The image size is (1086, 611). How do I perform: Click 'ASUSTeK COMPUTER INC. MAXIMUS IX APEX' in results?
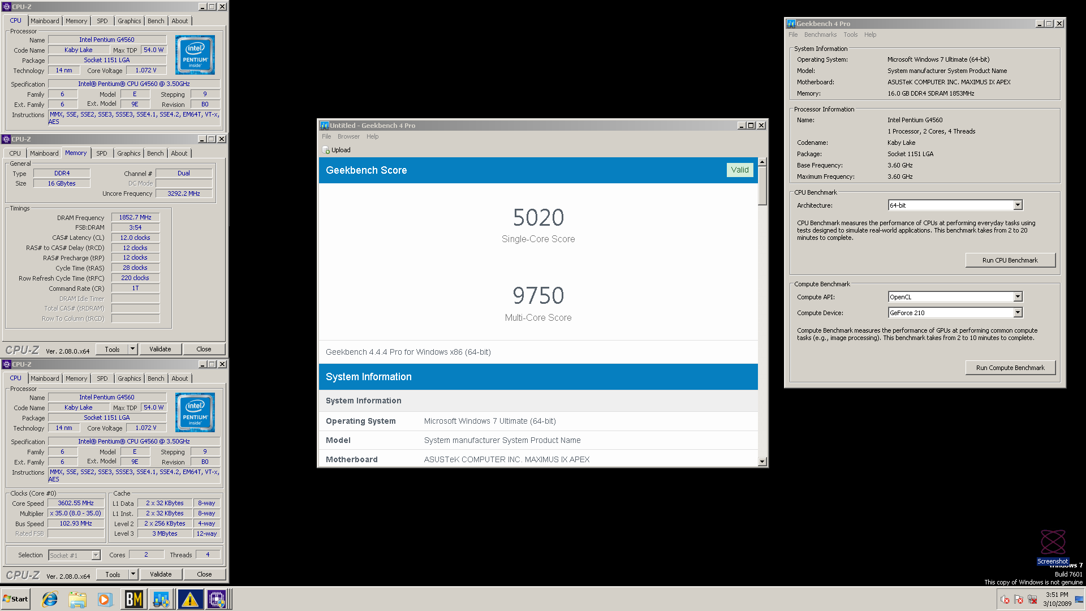pyautogui.click(x=507, y=459)
